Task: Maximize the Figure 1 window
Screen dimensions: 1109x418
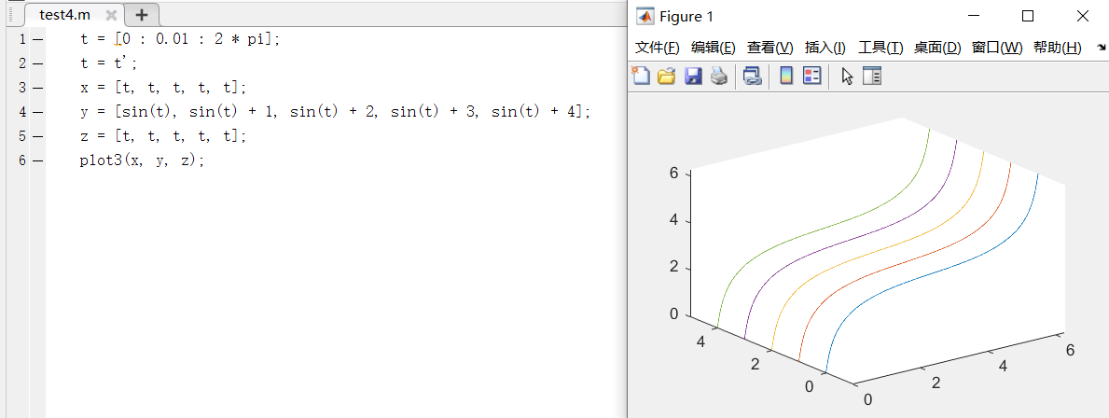Action: click(1028, 16)
